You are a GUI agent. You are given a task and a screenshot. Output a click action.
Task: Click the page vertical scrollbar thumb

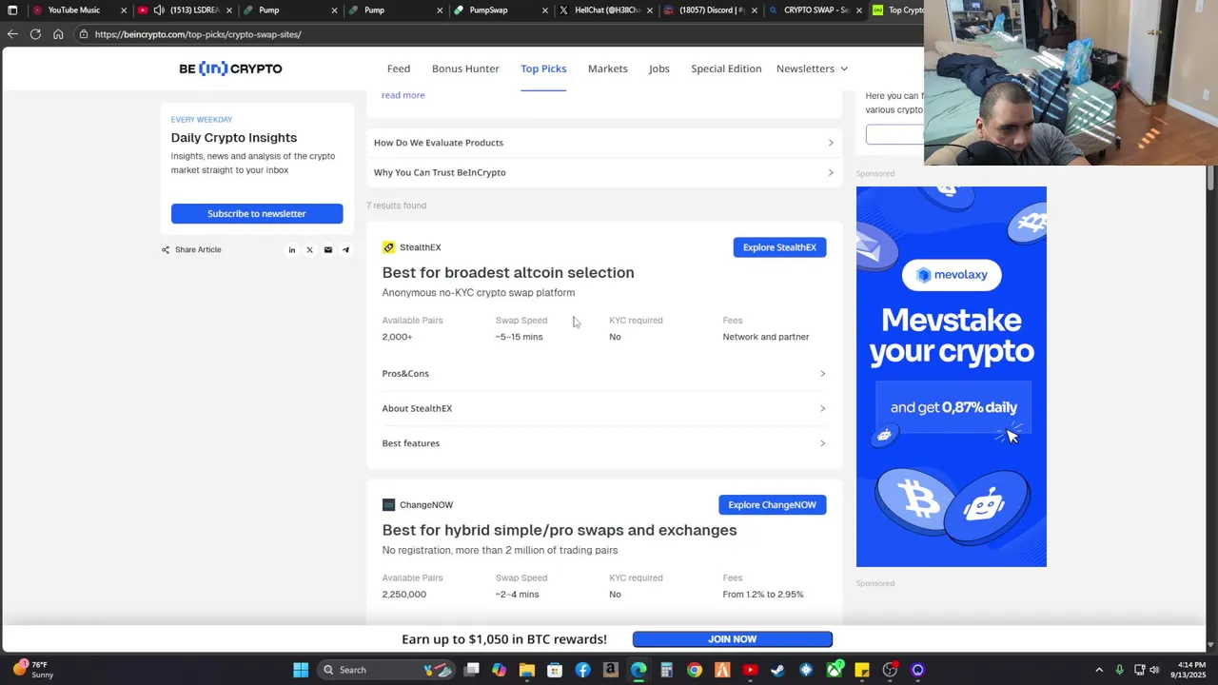pyautogui.click(x=1211, y=177)
